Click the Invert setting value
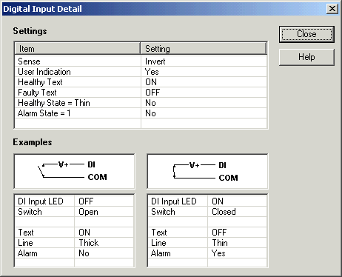The width and height of the screenshot is (342, 277). [155, 61]
